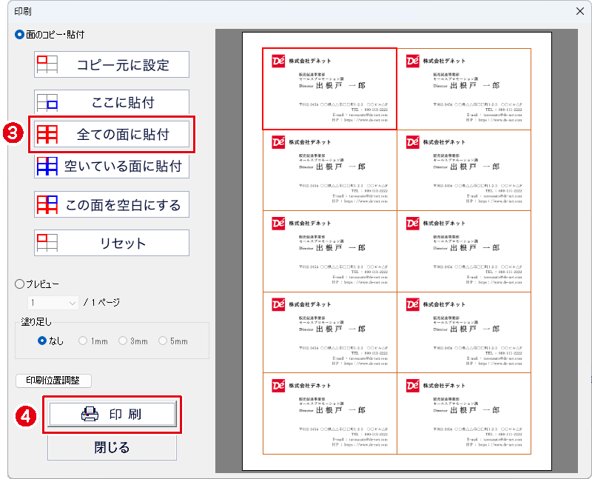The image size is (592, 479).
Task: Select the 面のコピー・貼付 radio button
Action: tap(19, 35)
